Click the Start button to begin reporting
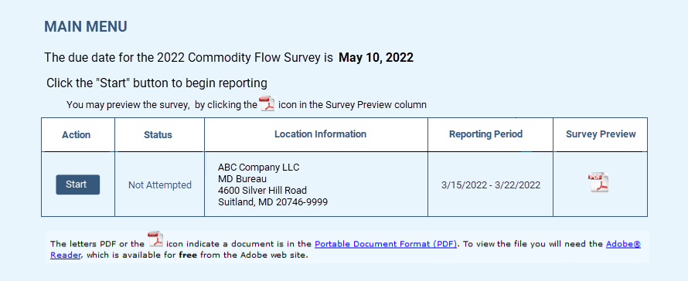 tap(77, 185)
